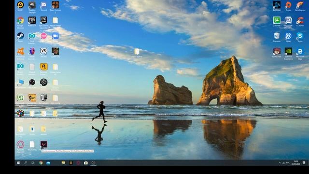Select the Battle.net shortcut icon
The image size is (309, 174).
277,5
